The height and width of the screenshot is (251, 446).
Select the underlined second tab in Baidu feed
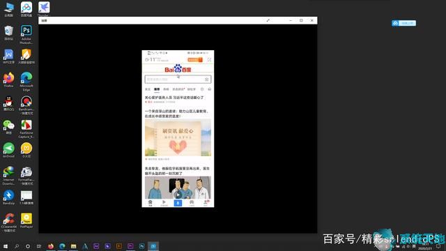point(157,89)
